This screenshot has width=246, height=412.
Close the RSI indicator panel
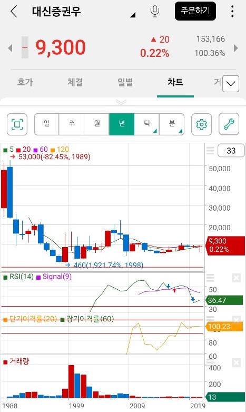(x=237, y=278)
